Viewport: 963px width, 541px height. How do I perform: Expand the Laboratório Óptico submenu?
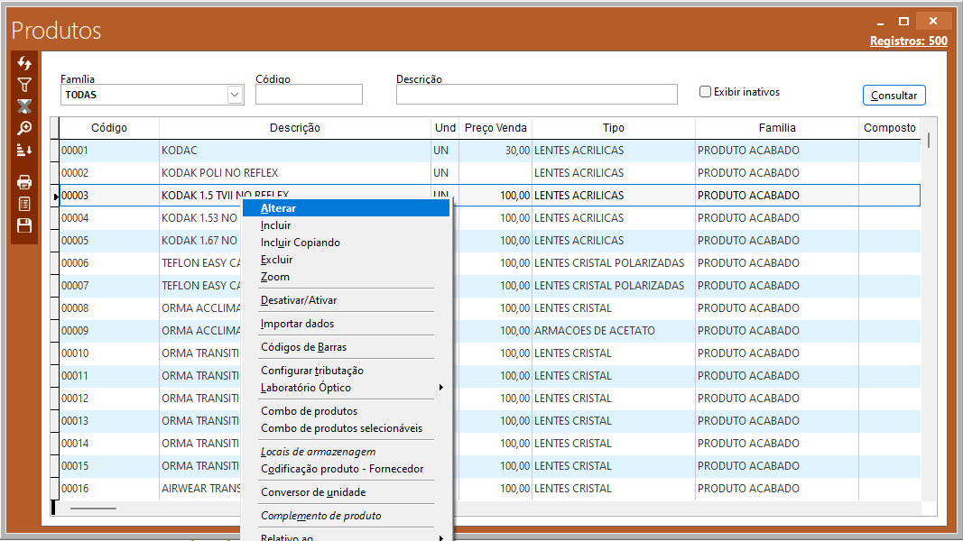click(x=441, y=388)
